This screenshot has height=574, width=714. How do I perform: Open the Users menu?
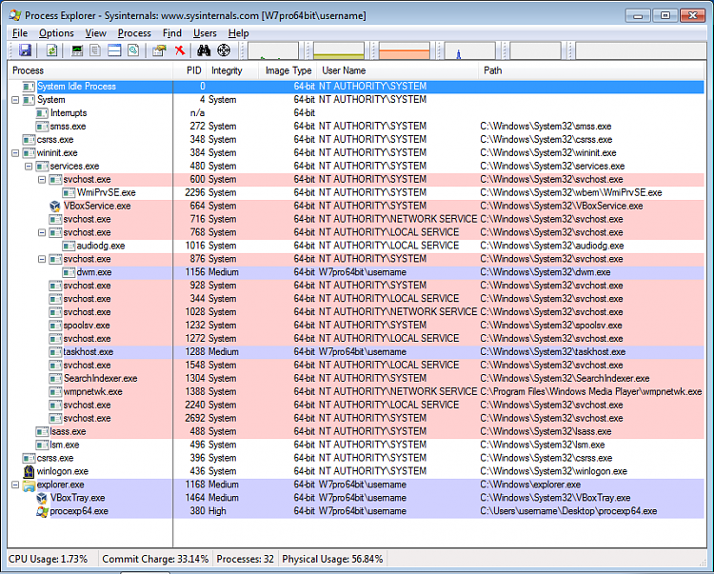[205, 33]
